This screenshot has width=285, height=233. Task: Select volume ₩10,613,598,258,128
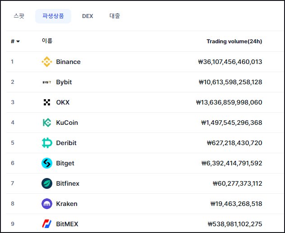(x=230, y=82)
